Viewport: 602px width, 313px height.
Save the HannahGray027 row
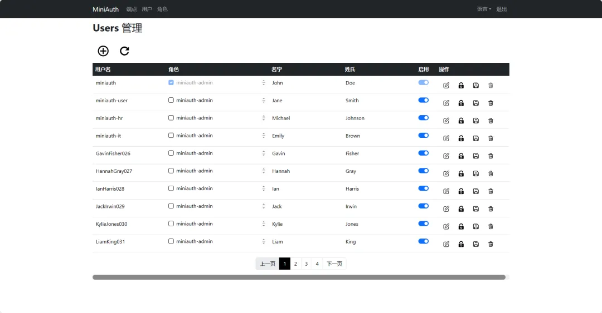click(x=475, y=173)
